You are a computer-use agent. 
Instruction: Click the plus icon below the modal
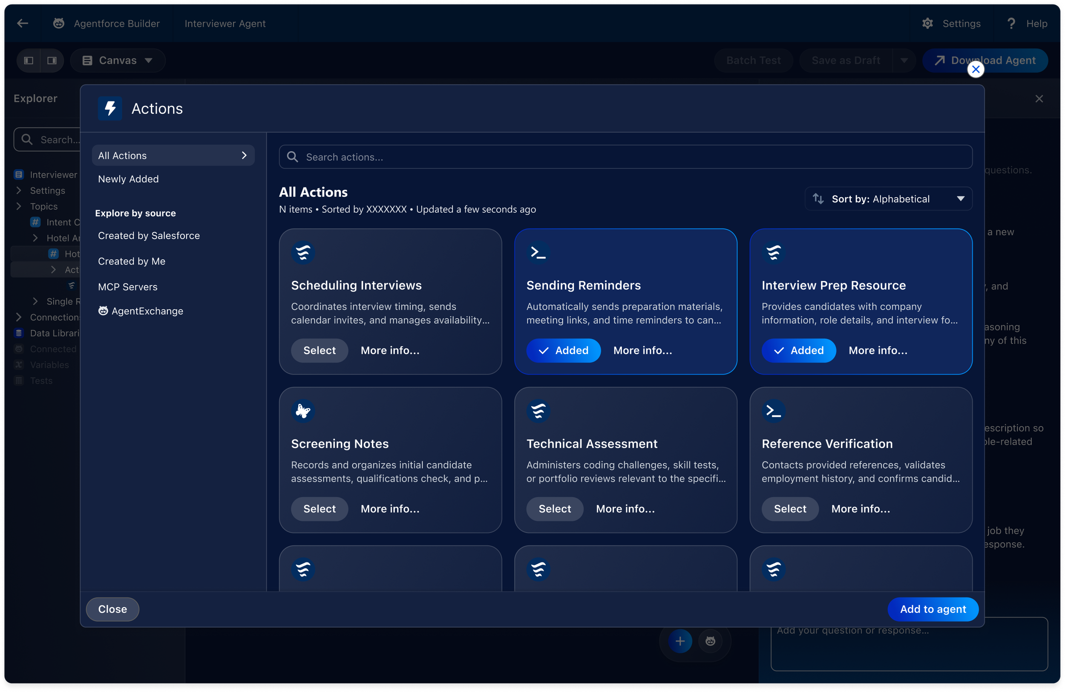pos(680,641)
